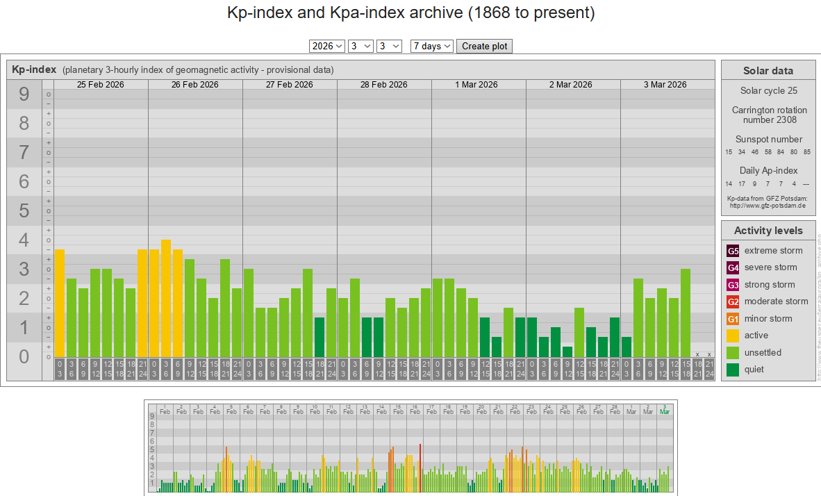The width and height of the screenshot is (821, 496).
Task: Click the G5 extreme storm icon
Action: 733,251
